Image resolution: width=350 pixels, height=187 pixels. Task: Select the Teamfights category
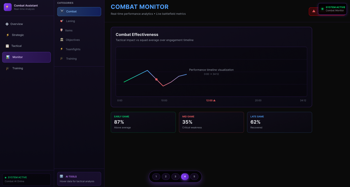coord(79,49)
